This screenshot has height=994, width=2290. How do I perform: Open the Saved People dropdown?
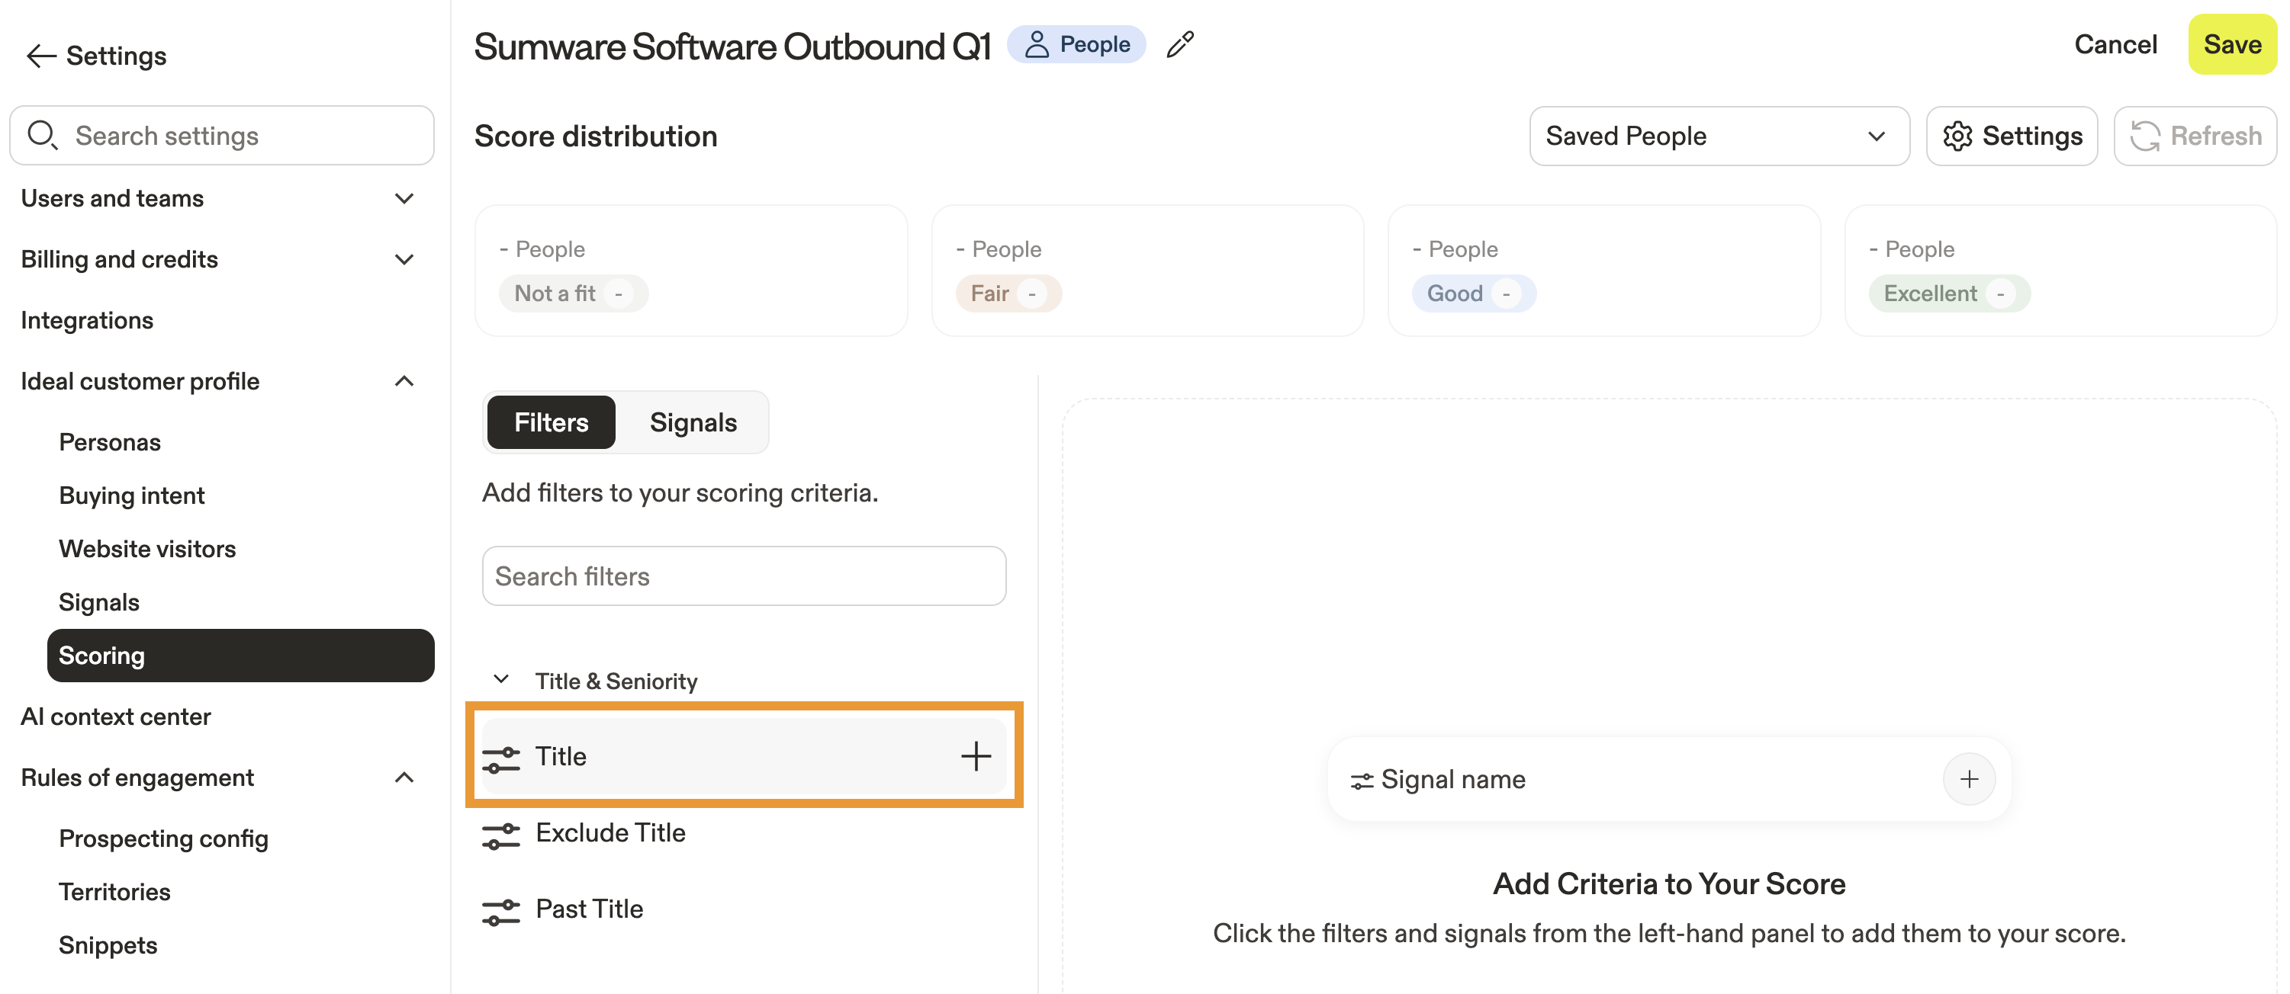pos(1719,136)
